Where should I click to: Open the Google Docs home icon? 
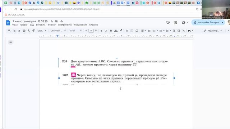(8, 23)
